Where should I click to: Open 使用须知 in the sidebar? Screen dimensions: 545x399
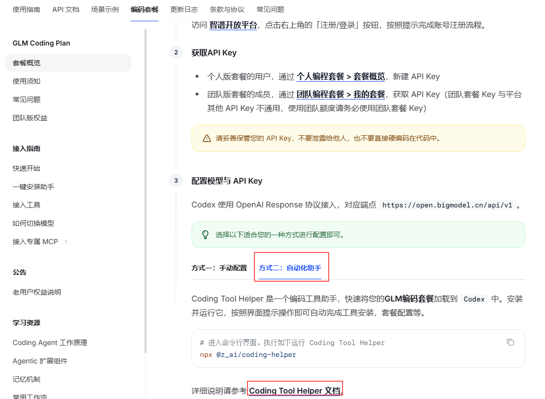[26, 81]
